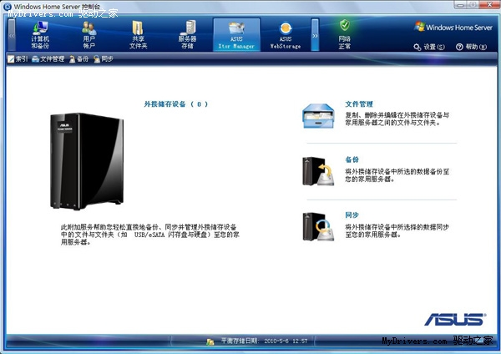Click the Windows Home Server logo
This screenshot has width=501, height=354.
453,28
